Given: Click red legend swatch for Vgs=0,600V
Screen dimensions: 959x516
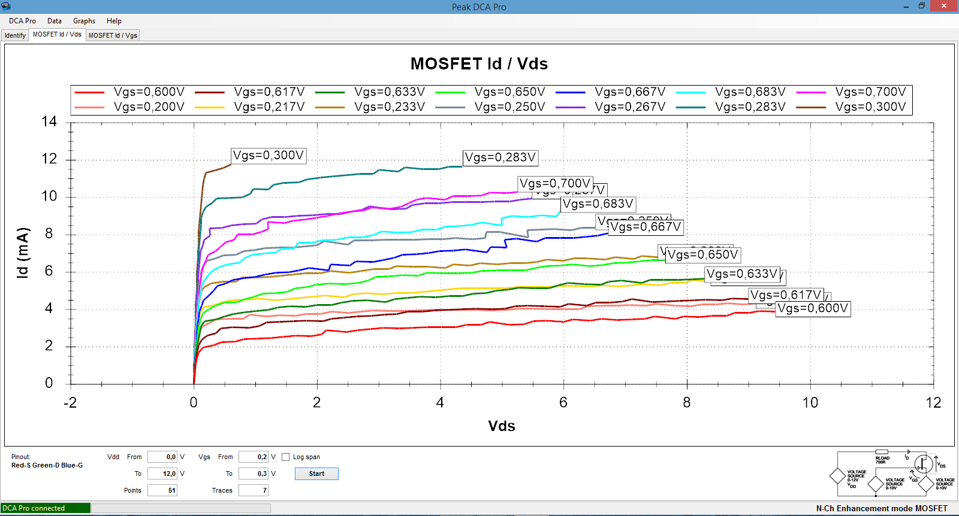Looking at the screenshot, I should tap(90, 92).
